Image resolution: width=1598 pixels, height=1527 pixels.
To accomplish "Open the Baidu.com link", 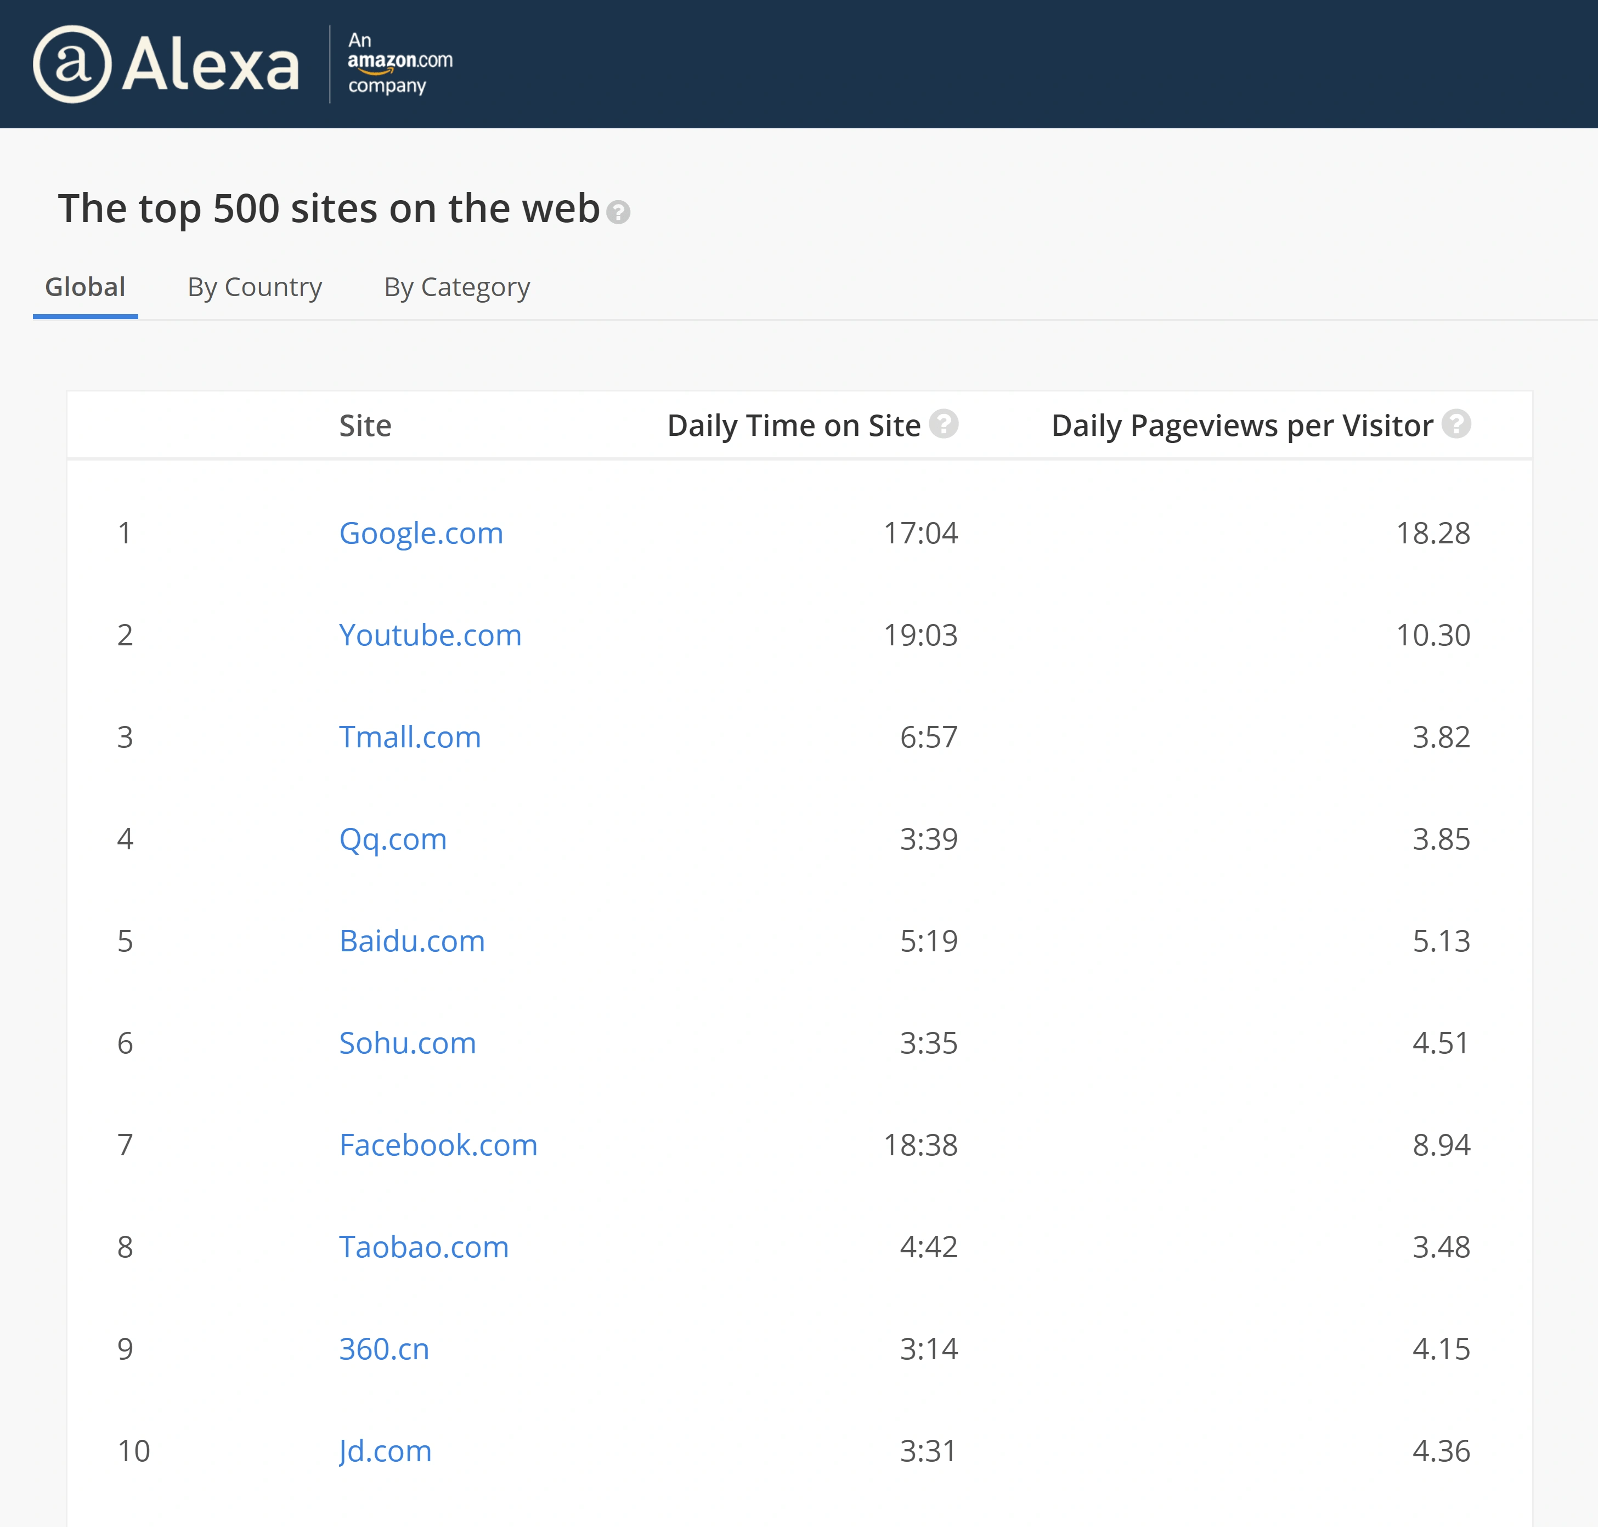I will click(412, 941).
